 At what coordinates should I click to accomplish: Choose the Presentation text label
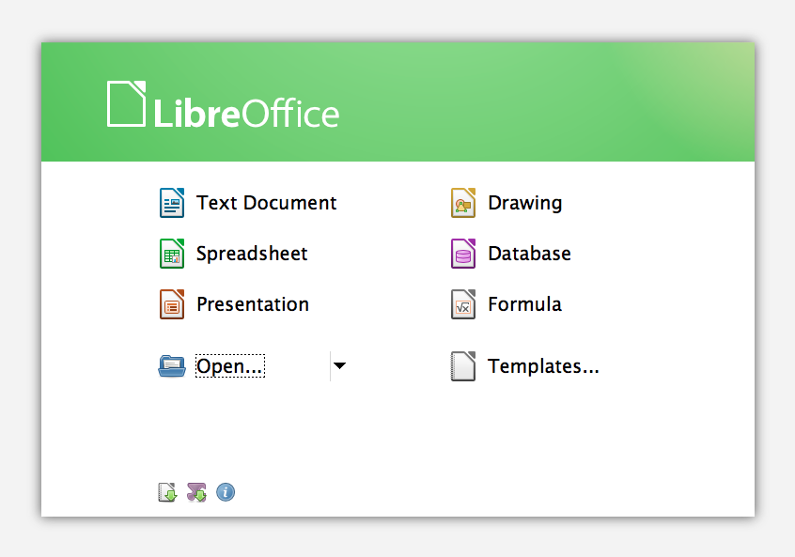[x=253, y=304]
